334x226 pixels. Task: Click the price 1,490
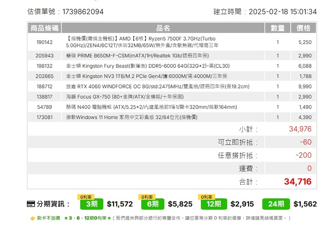coord(305,107)
